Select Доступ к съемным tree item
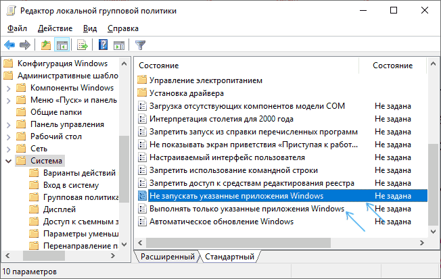The height and width of the screenshot is (279, 441). (x=80, y=222)
